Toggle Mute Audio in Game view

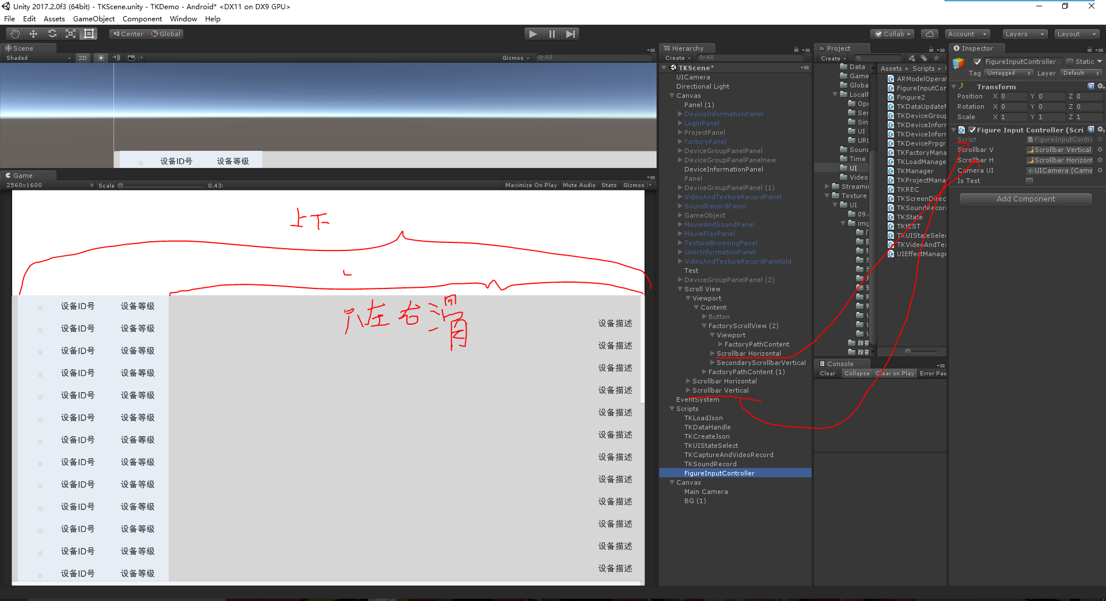(x=579, y=185)
